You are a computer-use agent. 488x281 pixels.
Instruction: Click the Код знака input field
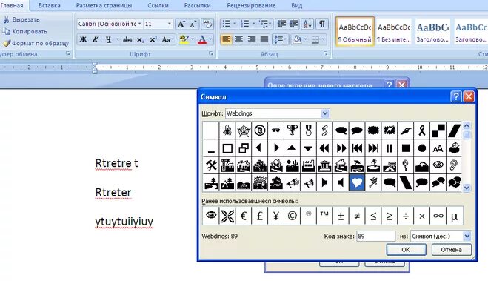(375, 236)
